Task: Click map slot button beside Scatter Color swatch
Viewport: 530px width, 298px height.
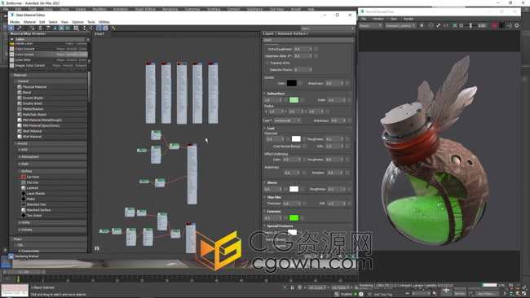Action: 300,83
